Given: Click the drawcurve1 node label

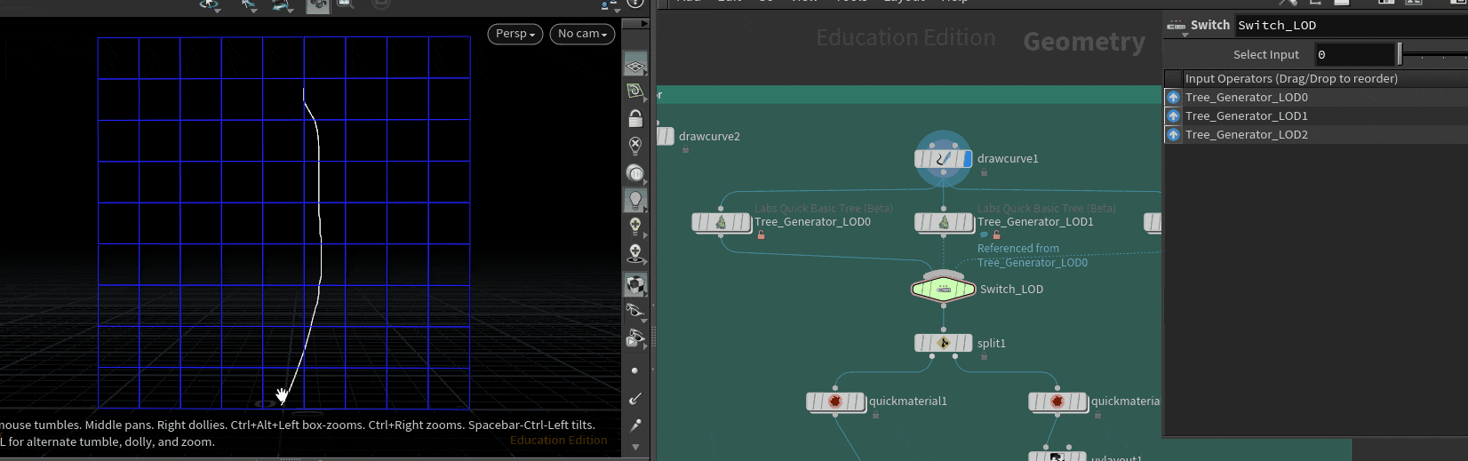Looking at the screenshot, I should (x=1008, y=159).
